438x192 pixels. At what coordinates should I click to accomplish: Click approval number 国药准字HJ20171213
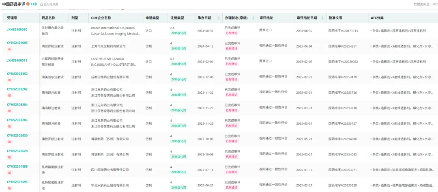click(343, 31)
